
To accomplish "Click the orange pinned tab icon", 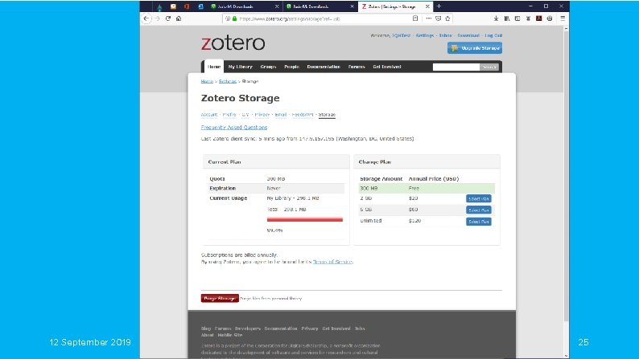I will [173, 6].
